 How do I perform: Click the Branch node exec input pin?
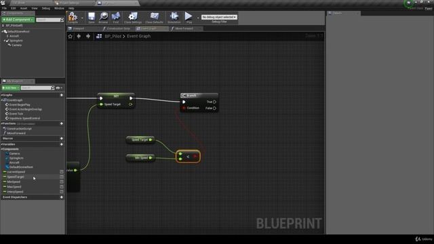click(184, 102)
